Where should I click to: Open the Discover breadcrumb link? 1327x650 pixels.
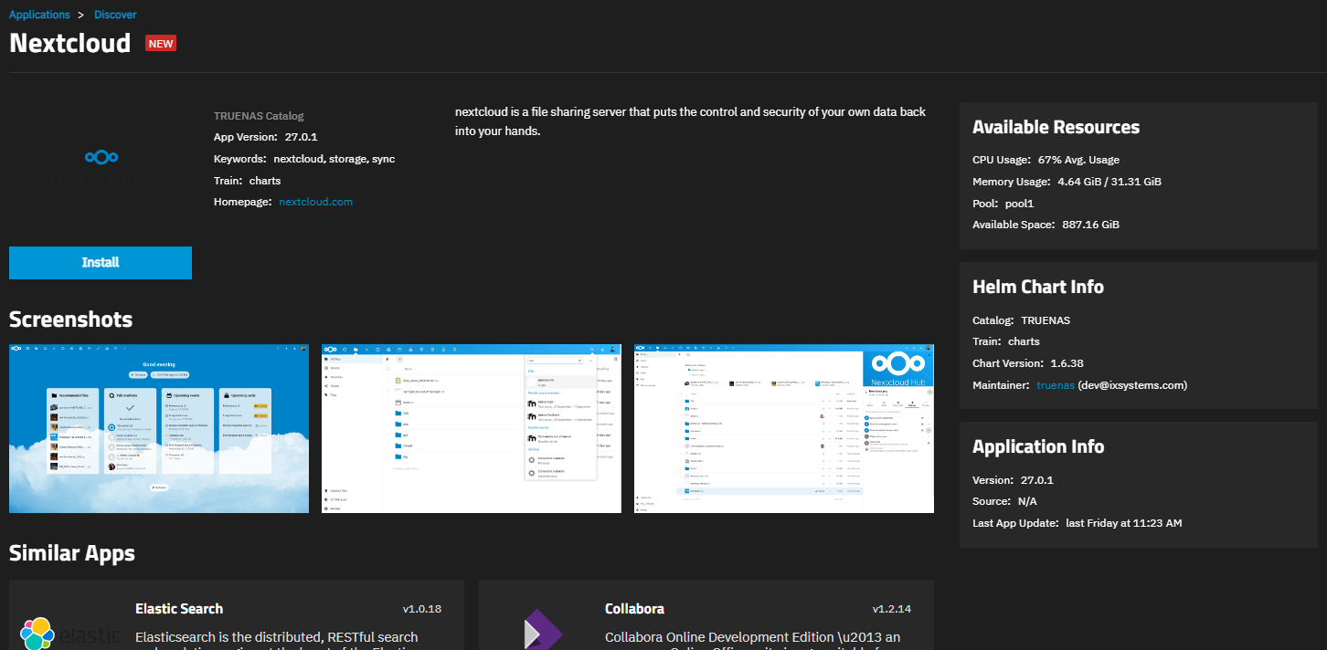pos(115,15)
